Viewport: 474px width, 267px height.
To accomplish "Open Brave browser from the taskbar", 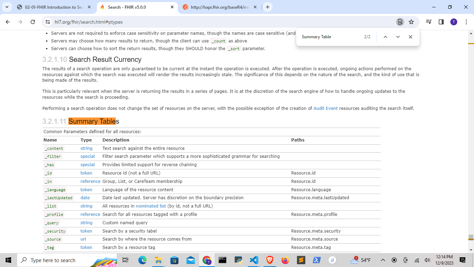I will point(270,260).
